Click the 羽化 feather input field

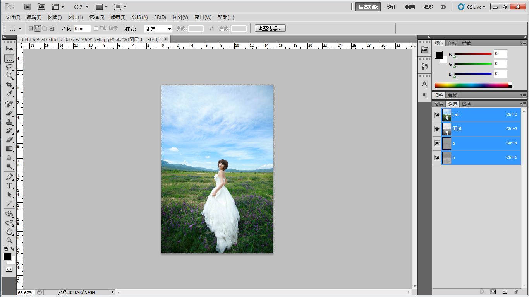tap(82, 29)
